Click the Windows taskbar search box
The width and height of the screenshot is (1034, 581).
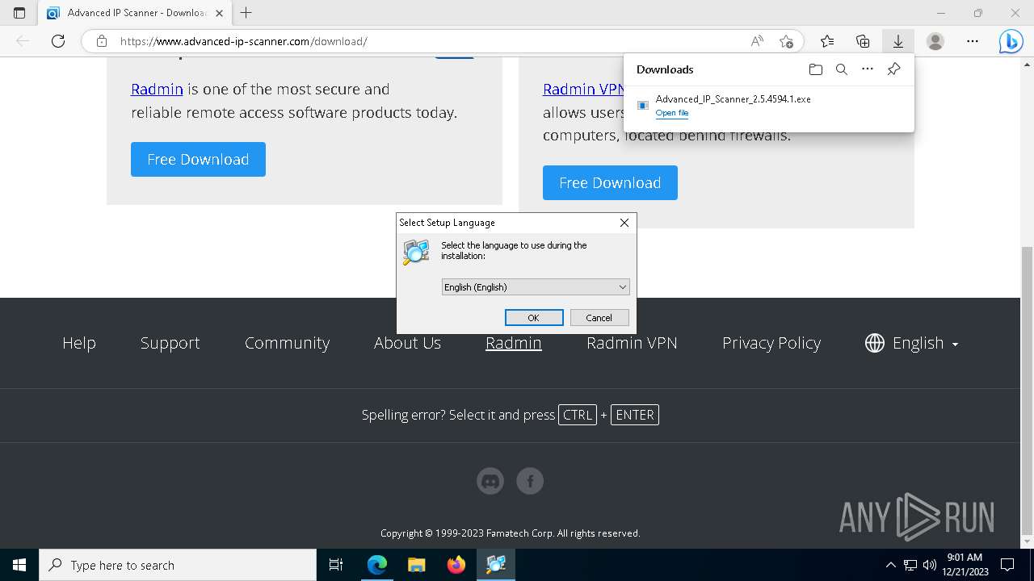pos(178,565)
